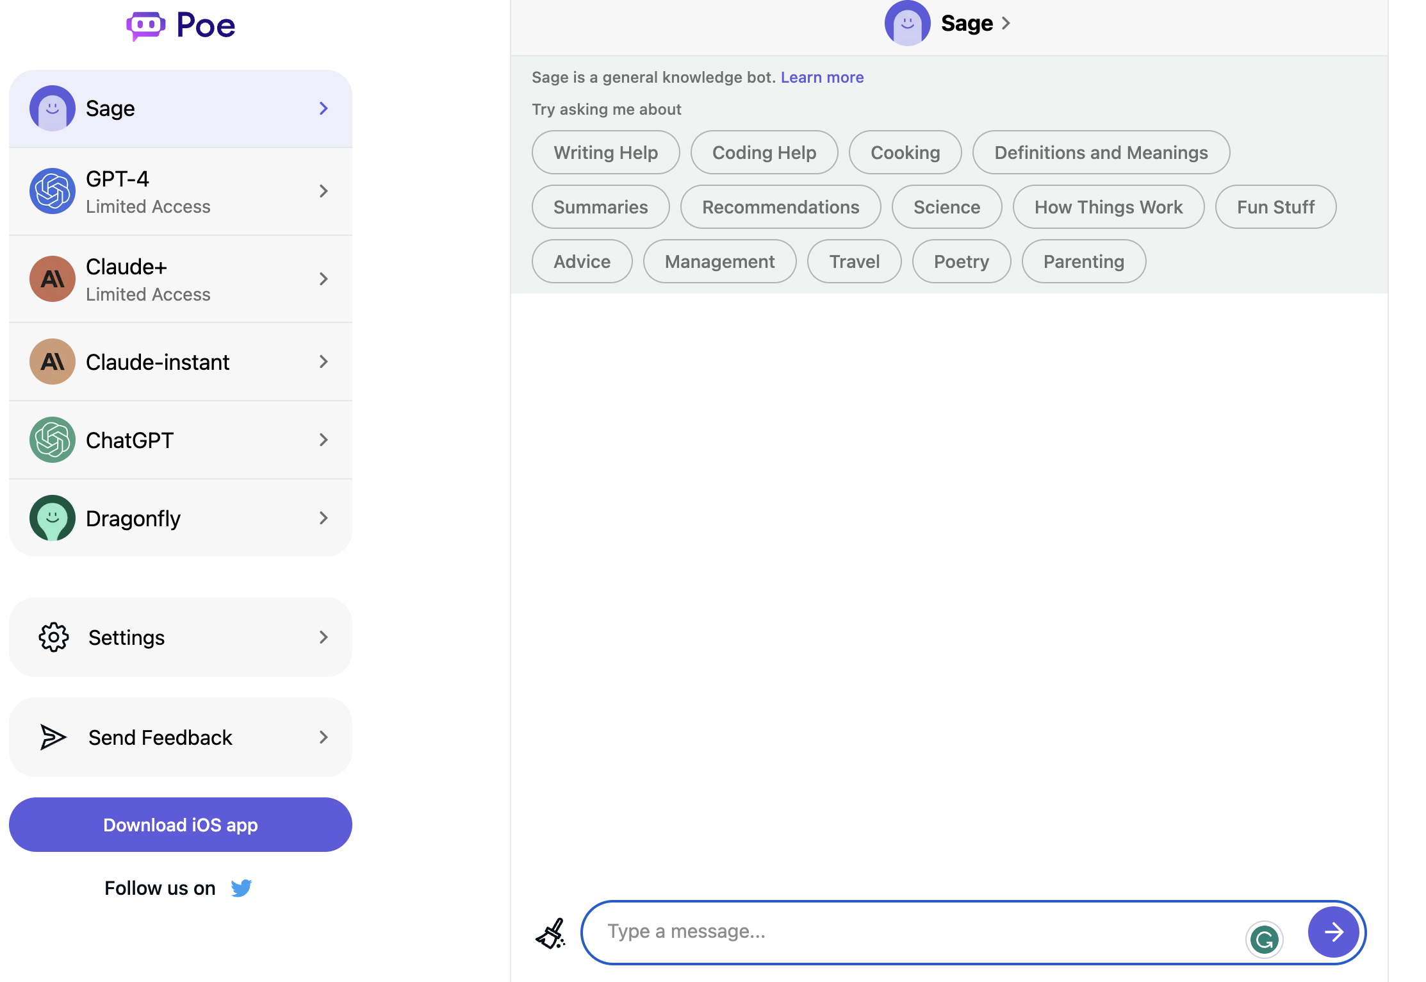Choose the Coding Help suggestion
This screenshot has width=1426, height=982.
[764, 153]
